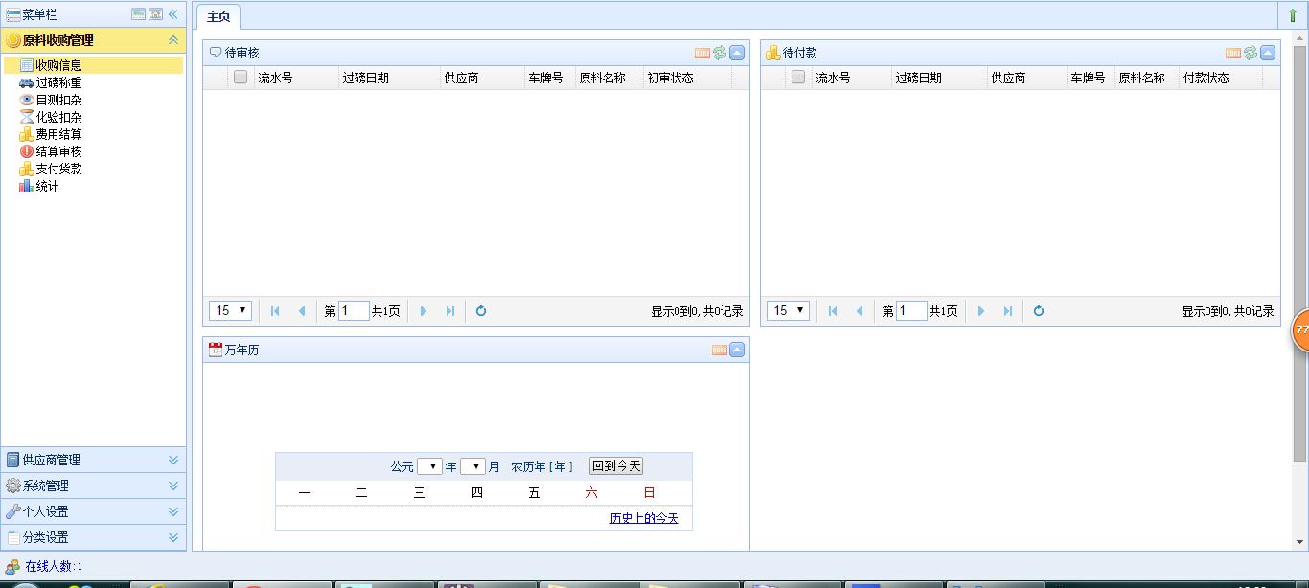This screenshot has width=1309, height=588.
Task: Open the year dropdown in calendar
Action: pos(429,466)
